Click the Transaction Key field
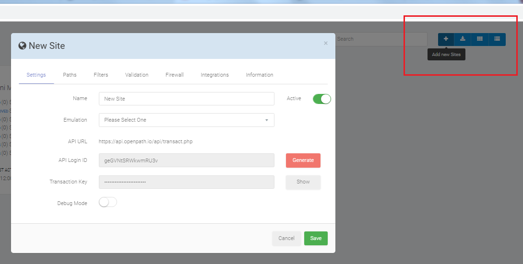The height and width of the screenshot is (264, 523). [x=187, y=182]
